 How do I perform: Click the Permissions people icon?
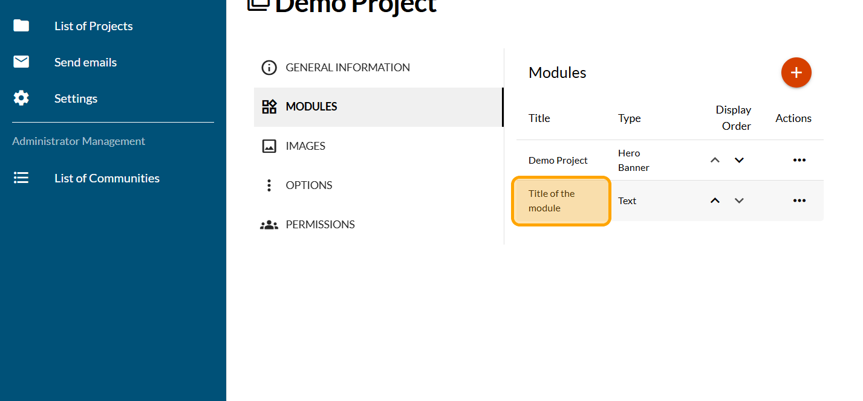[x=269, y=225]
